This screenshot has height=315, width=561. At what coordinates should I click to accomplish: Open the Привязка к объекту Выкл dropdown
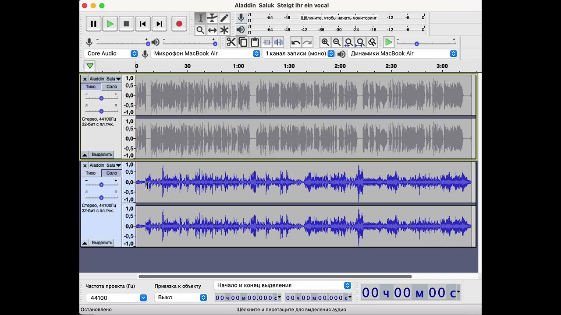coord(181,297)
